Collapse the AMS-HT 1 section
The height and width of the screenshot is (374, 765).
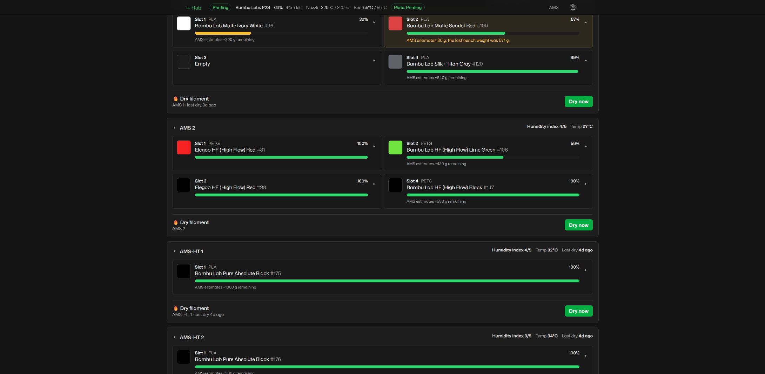174,251
